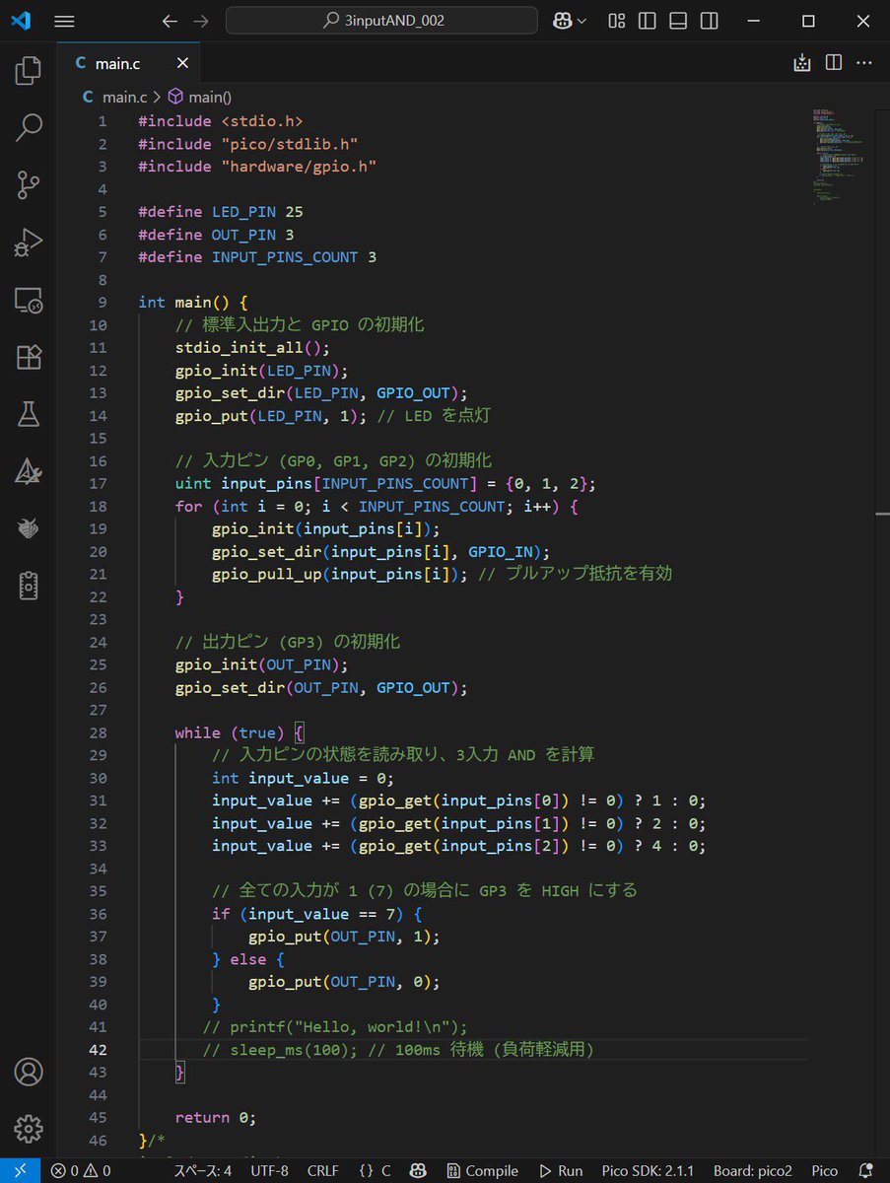Viewport: 890px width, 1183px height.
Task: Open the hamburger application menu
Action: pos(64,21)
